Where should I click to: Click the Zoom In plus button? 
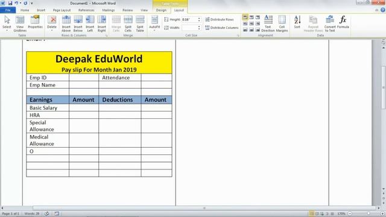click(x=383, y=213)
